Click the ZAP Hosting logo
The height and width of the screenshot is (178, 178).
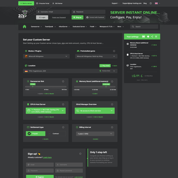(22, 14)
